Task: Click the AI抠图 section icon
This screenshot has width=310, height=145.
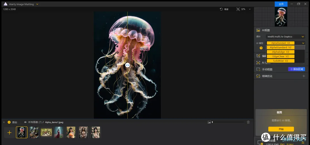Action: pyautogui.click(x=258, y=30)
